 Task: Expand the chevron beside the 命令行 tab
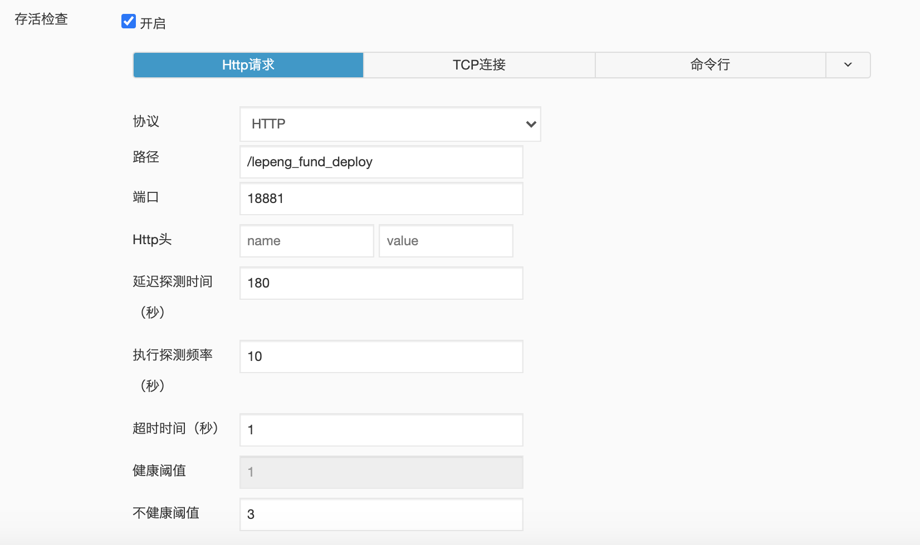click(848, 65)
